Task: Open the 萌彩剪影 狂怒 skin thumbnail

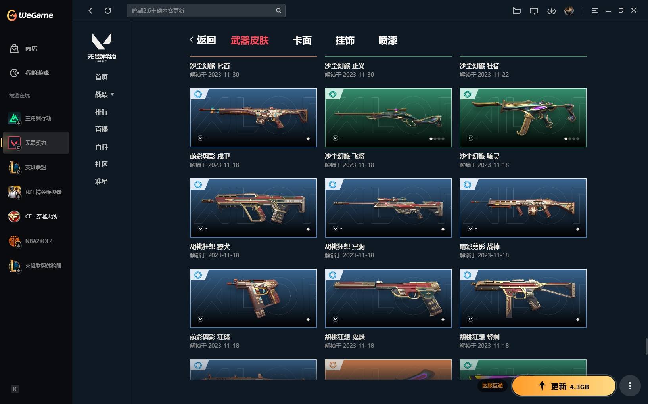Action: pyautogui.click(x=253, y=299)
